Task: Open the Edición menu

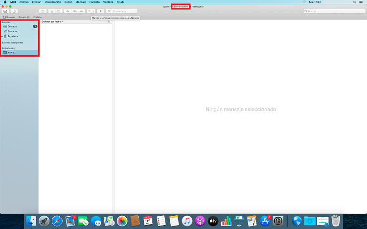Action: (37, 2)
